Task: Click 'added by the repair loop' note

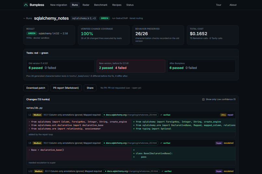Action: [41, 134]
